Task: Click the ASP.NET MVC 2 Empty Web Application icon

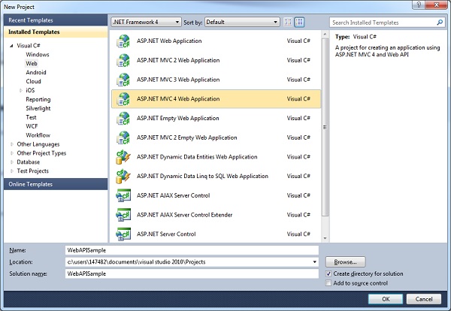Action: pos(123,137)
